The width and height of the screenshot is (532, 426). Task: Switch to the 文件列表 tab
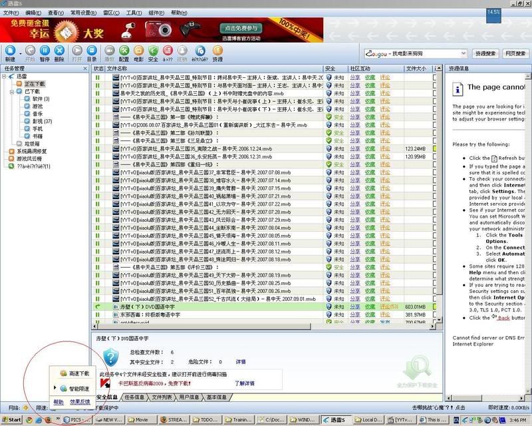(x=162, y=397)
